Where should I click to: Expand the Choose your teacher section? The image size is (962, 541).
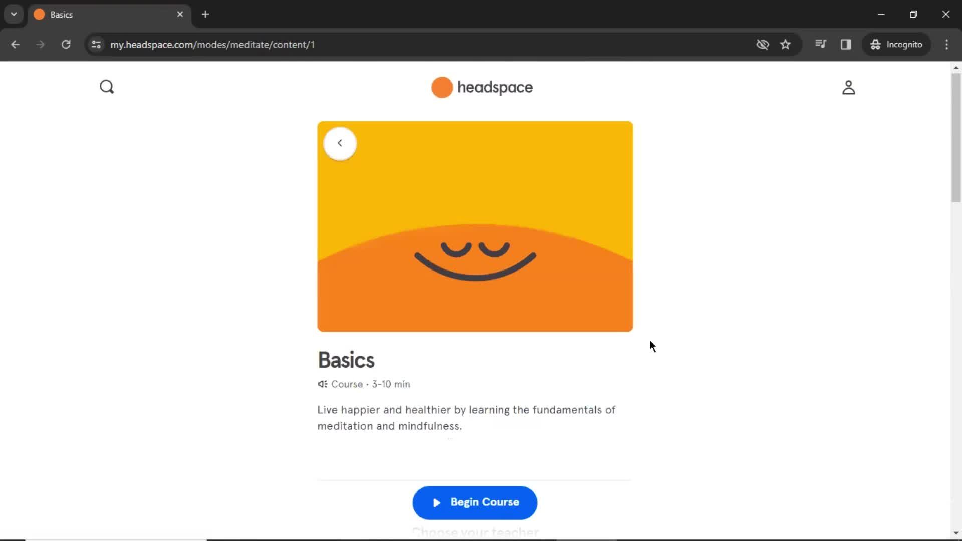click(474, 532)
